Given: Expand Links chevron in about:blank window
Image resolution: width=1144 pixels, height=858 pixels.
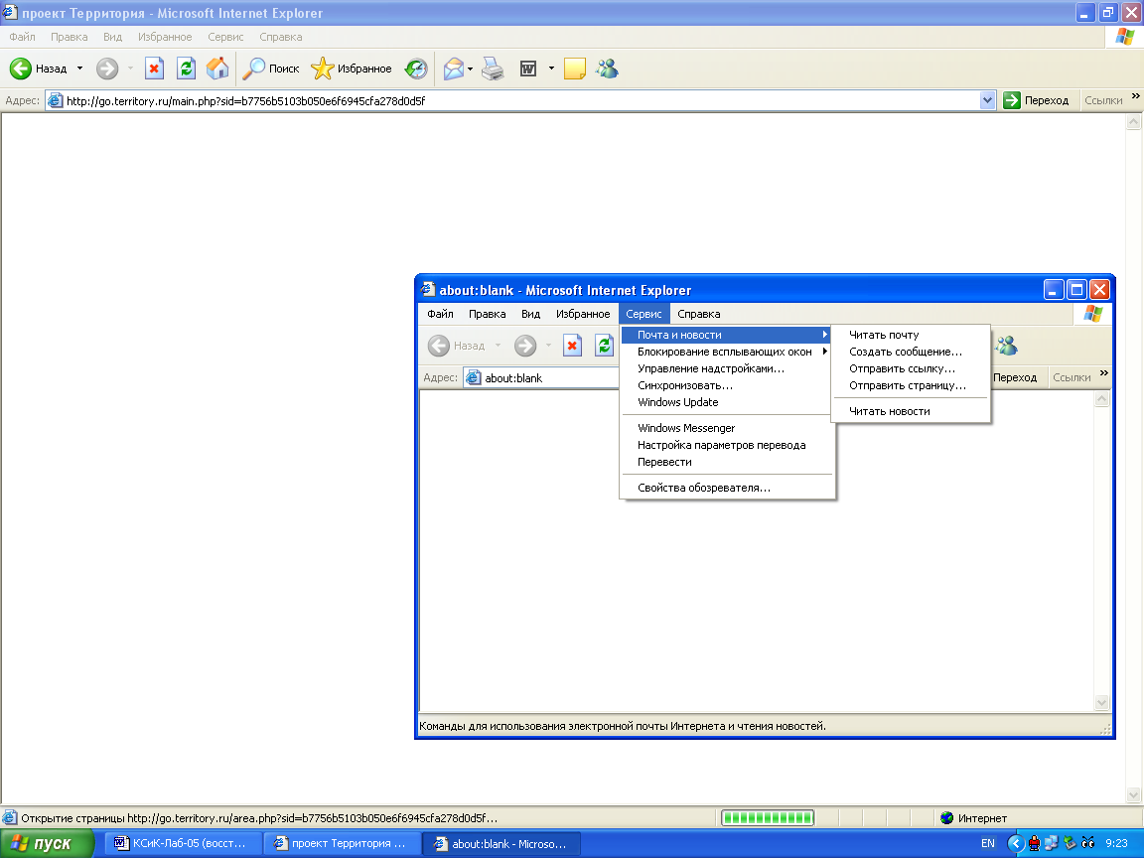Looking at the screenshot, I should pos(1104,372).
